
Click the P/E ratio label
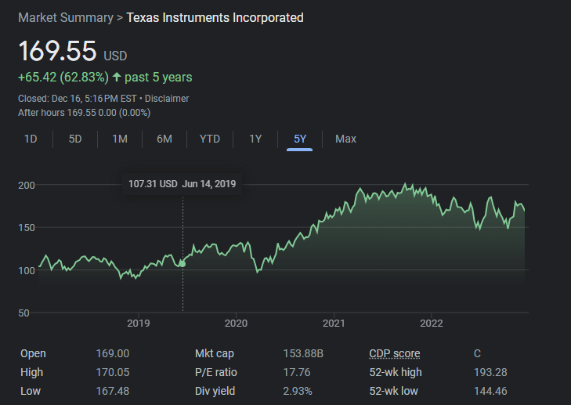pyautogui.click(x=216, y=372)
